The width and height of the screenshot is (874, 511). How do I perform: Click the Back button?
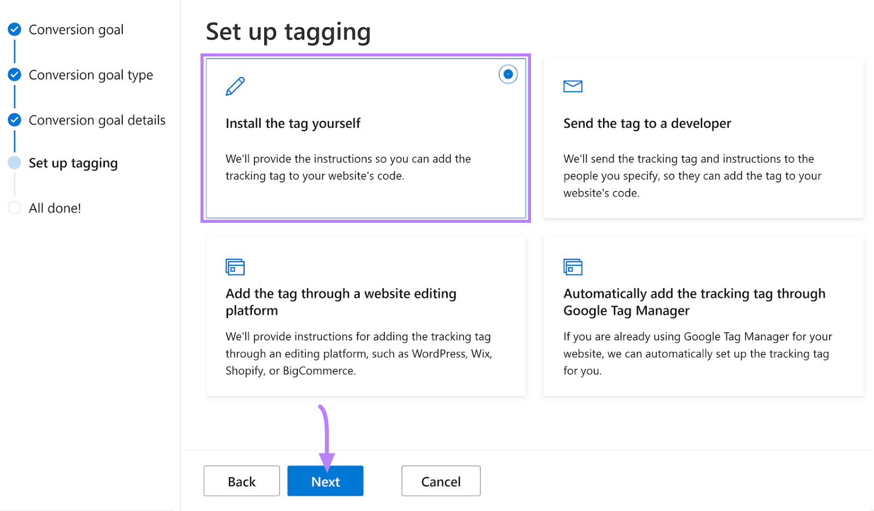pyautogui.click(x=241, y=481)
